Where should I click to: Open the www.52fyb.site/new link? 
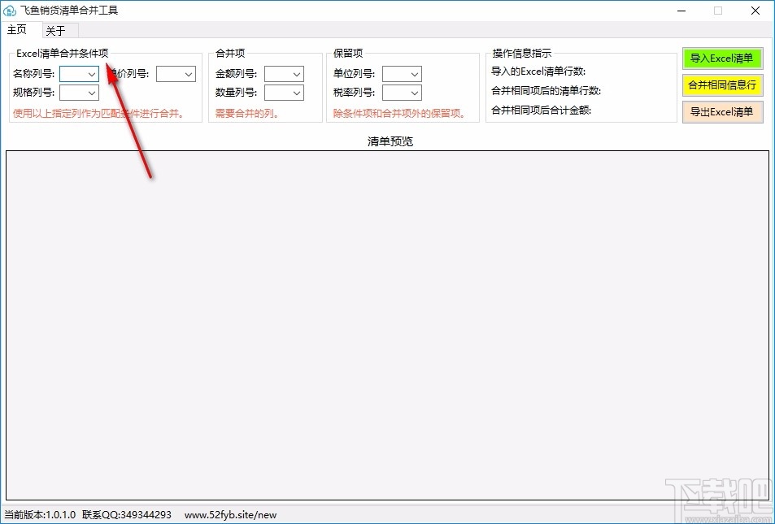coord(230,514)
